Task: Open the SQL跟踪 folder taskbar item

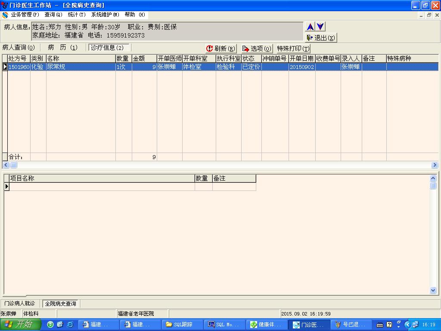Action: (182, 325)
